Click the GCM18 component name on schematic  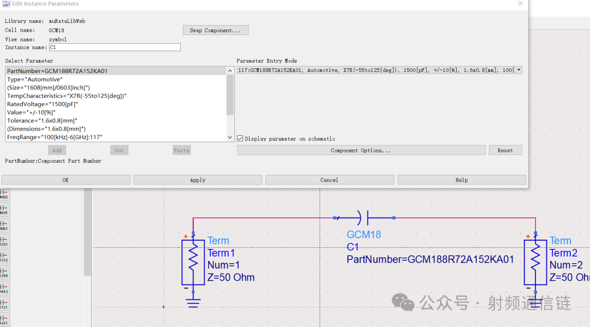point(364,235)
